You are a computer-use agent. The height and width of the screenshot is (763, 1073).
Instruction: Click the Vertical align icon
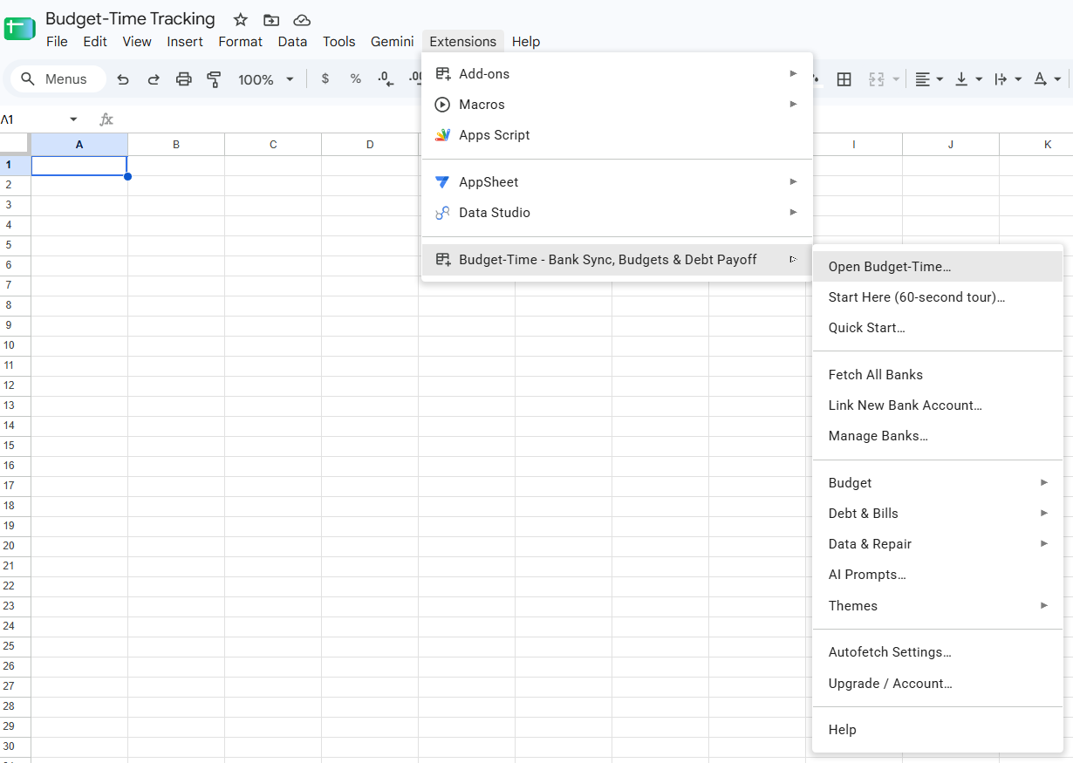pos(961,79)
